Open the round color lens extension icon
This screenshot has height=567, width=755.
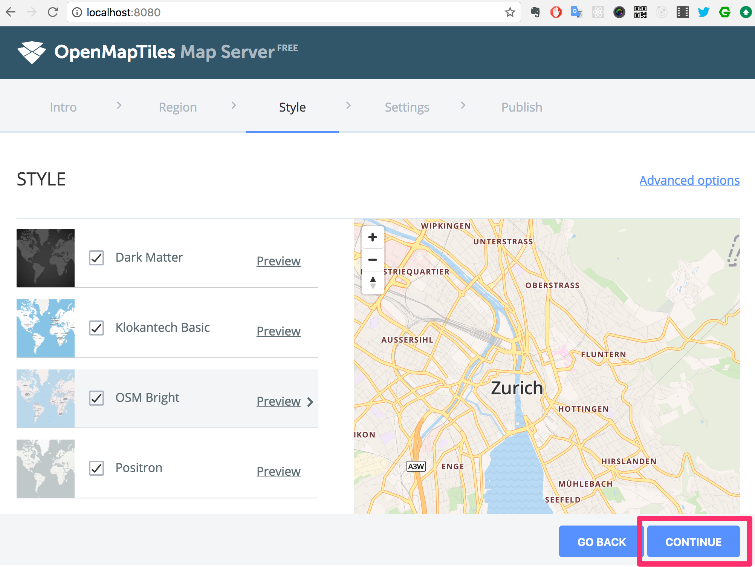point(619,12)
